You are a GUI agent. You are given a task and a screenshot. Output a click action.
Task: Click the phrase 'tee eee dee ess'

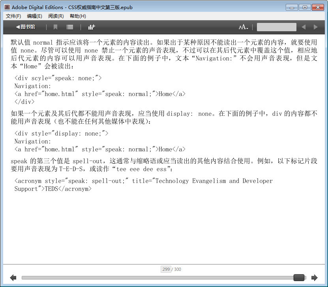141,169
